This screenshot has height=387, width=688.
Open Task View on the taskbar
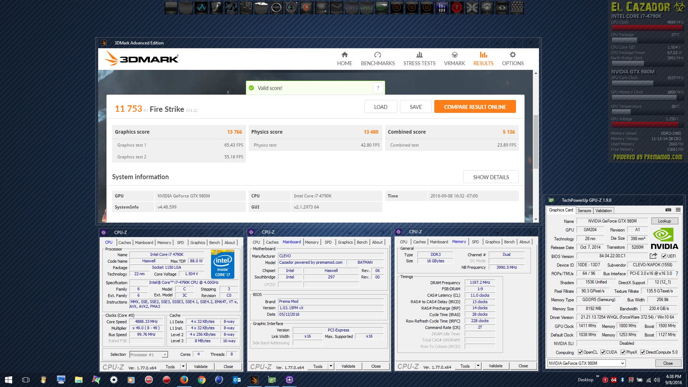click(26, 380)
